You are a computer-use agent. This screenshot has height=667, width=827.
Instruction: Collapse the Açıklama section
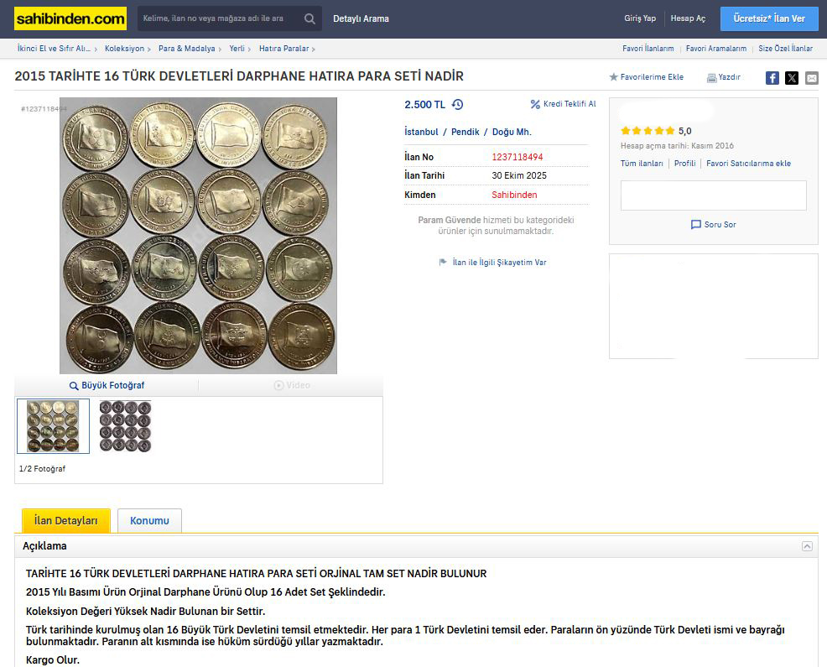pyautogui.click(x=807, y=546)
